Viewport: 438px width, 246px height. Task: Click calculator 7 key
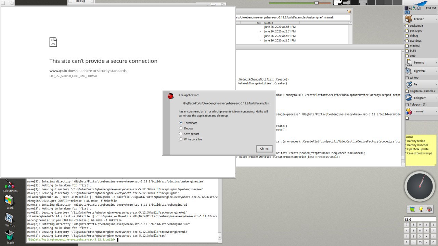[407, 225]
